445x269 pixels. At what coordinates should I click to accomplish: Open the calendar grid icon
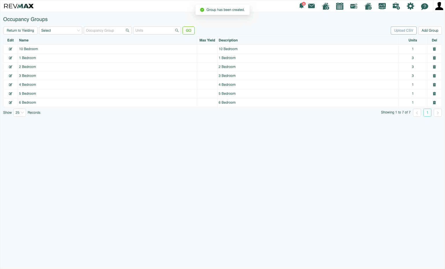pos(340,6)
